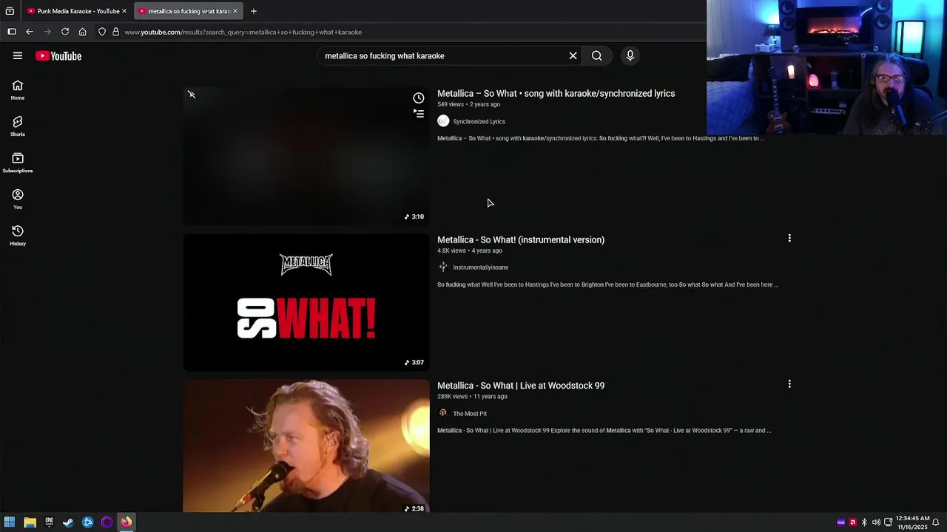
Task: Click the Synchronized Lyrics channel avatar
Action: click(x=443, y=121)
